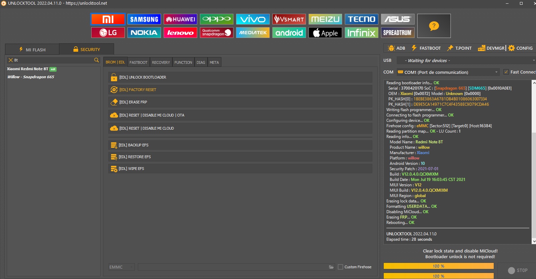The image size is (536, 279).
Task: Run [EDL] FACTORY RESET
Action: pos(240,90)
